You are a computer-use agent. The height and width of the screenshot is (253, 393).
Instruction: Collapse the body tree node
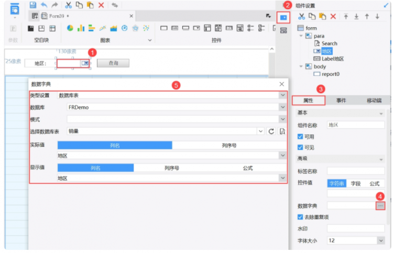tap(301, 66)
